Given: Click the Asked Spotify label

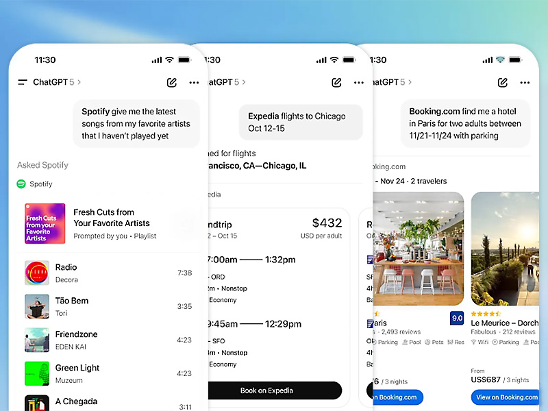Looking at the screenshot, I should click(x=42, y=165).
